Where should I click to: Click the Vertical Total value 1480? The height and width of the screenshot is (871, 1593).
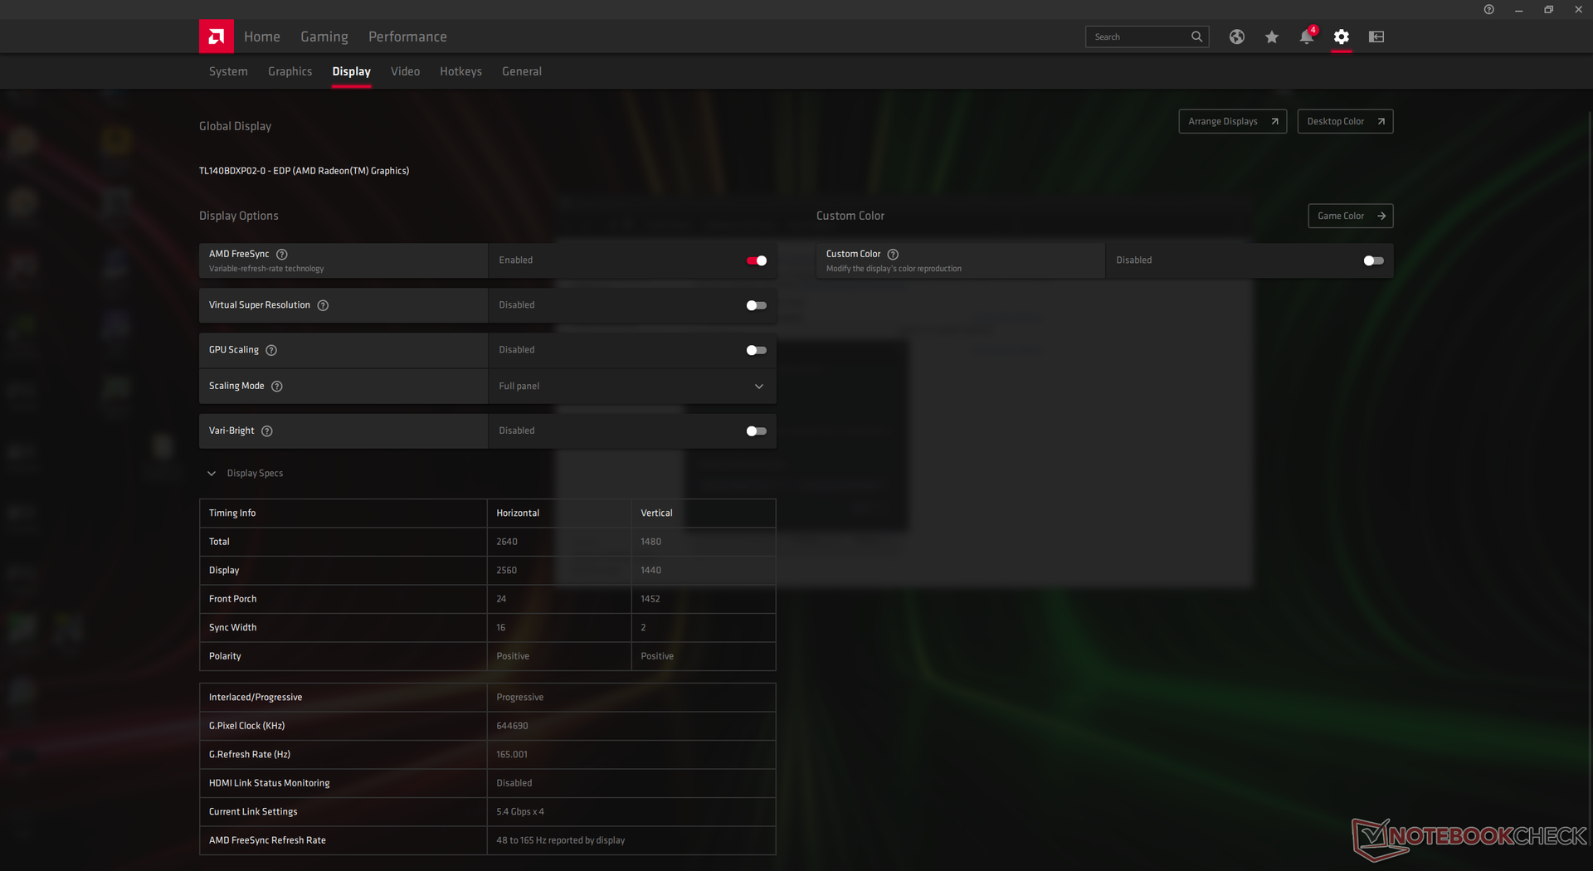pyautogui.click(x=651, y=542)
